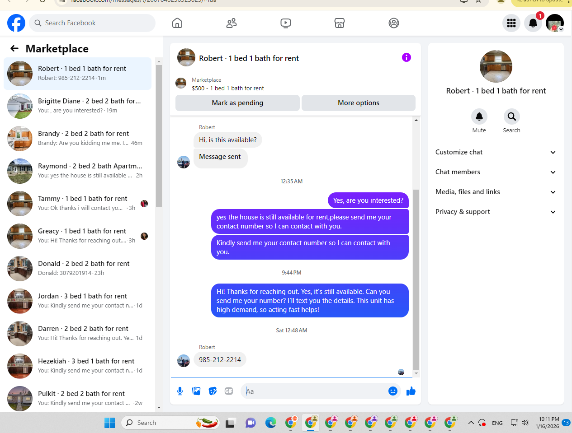Open Brandy 2 bed 2 bath conversation
Image resolution: width=572 pixels, height=433 pixels.
[77, 139]
